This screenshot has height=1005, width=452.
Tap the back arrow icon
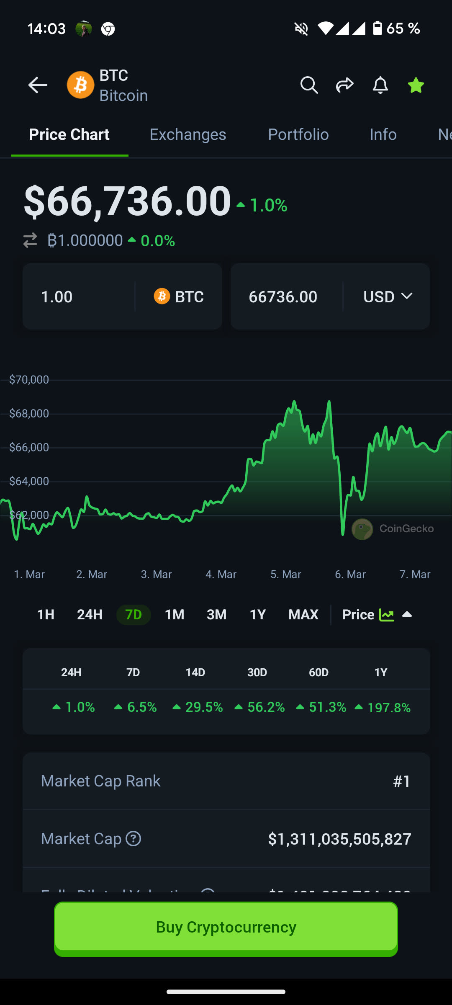pyautogui.click(x=38, y=85)
